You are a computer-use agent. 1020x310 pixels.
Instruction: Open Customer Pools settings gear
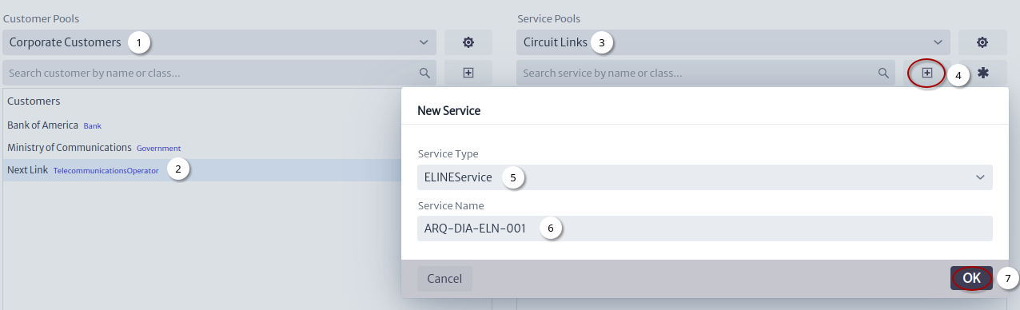[x=468, y=42]
